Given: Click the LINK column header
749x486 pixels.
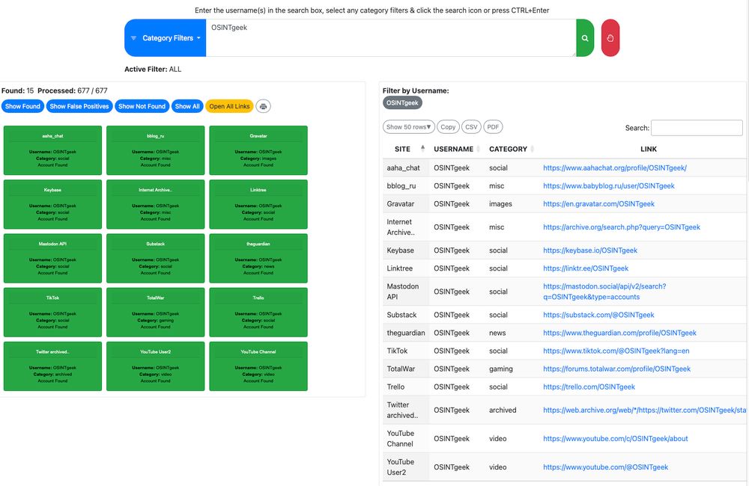Looking at the screenshot, I should point(648,150).
